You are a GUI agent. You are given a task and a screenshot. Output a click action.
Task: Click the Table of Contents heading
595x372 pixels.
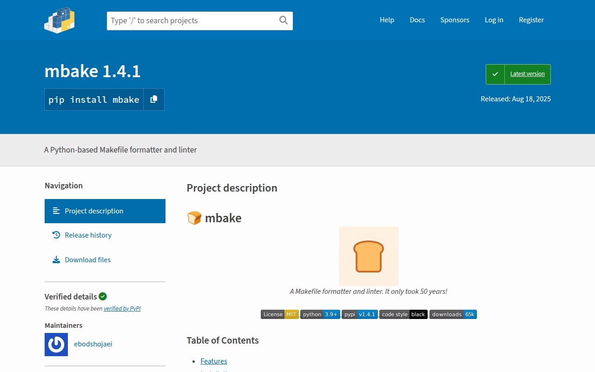click(x=223, y=340)
